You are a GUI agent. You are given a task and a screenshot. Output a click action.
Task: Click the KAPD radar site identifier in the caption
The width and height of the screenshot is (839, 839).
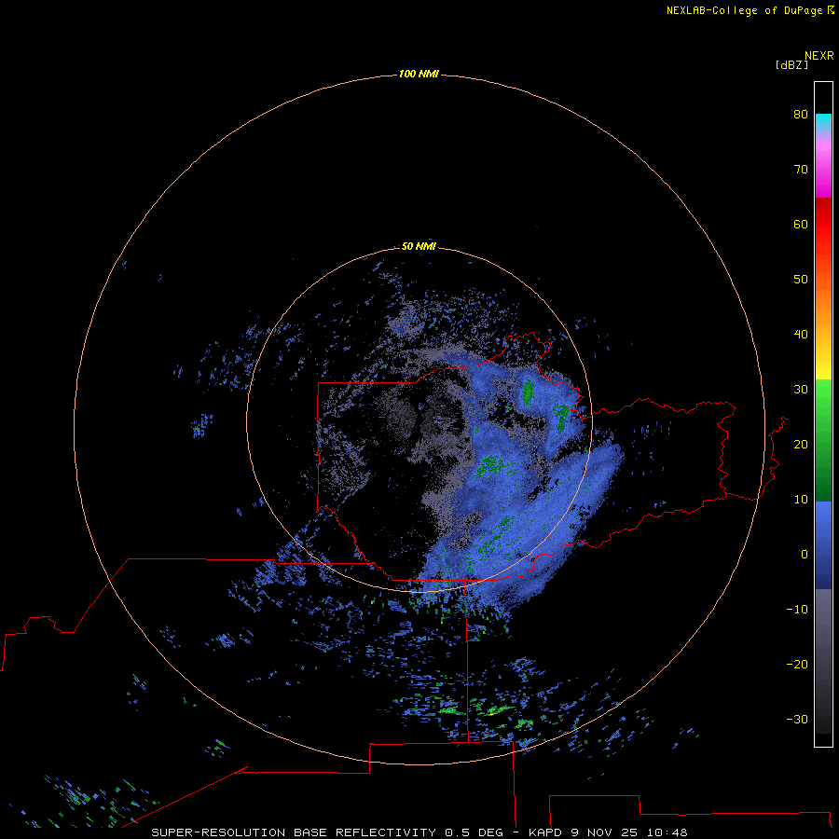(544, 832)
